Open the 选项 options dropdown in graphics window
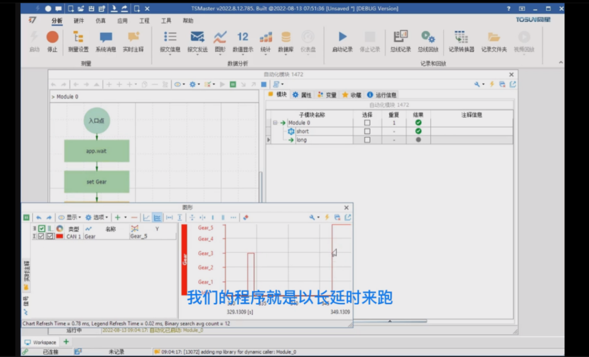The width and height of the screenshot is (589, 357). (97, 217)
